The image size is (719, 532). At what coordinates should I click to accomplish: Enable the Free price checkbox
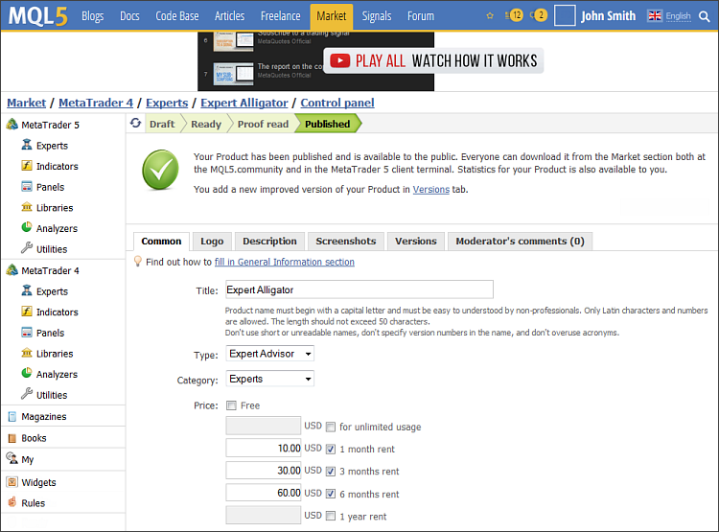point(231,405)
